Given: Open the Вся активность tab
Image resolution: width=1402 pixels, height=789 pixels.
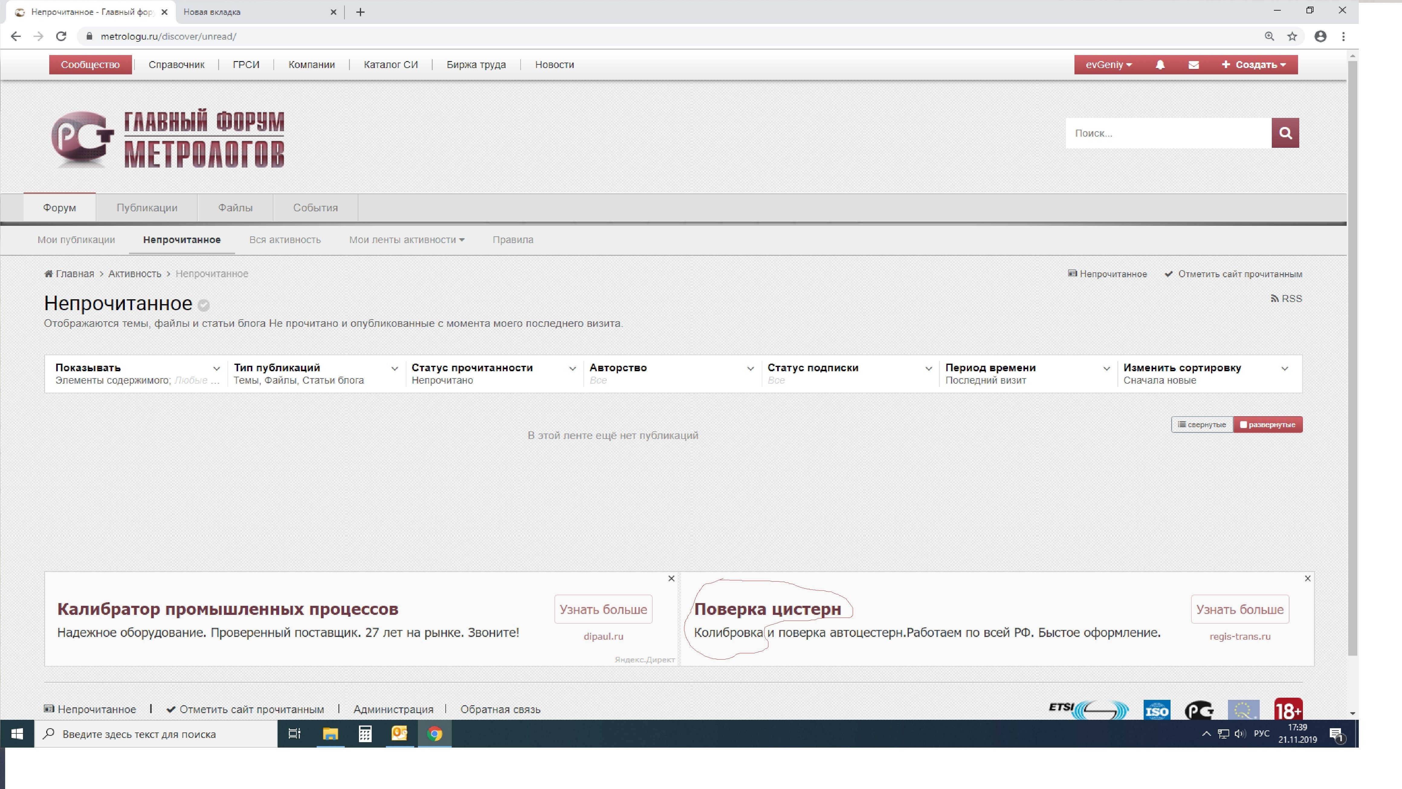Looking at the screenshot, I should click(285, 240).
